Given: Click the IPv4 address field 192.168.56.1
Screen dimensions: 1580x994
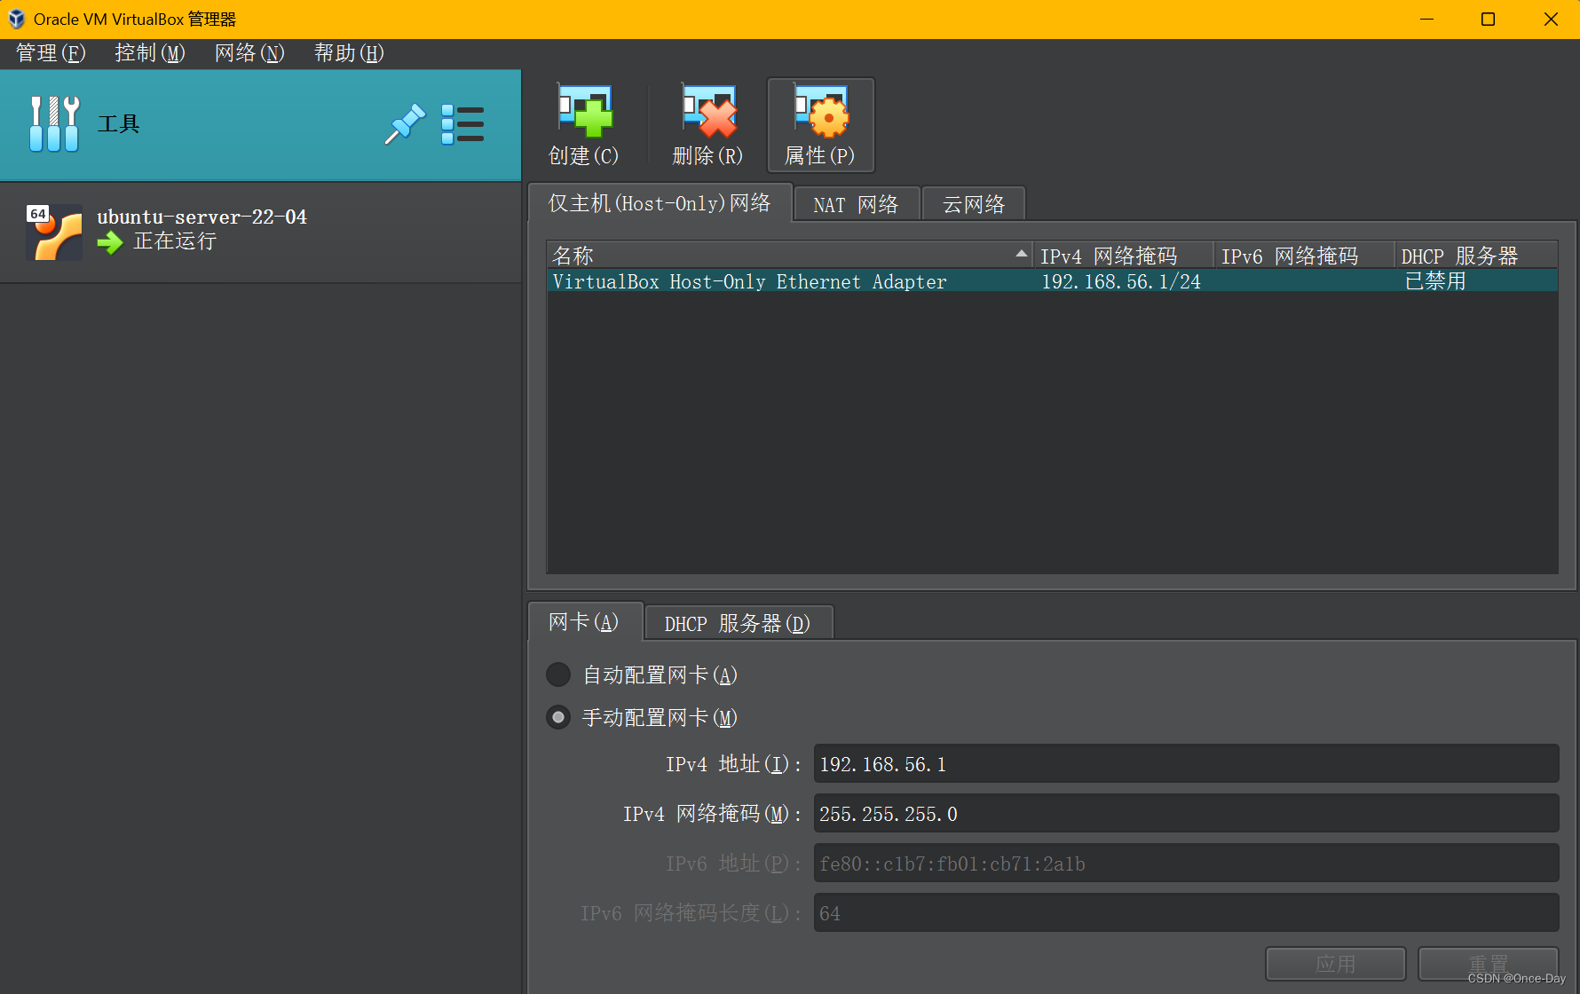Looking at the screenshot, I should [1186, 764].
